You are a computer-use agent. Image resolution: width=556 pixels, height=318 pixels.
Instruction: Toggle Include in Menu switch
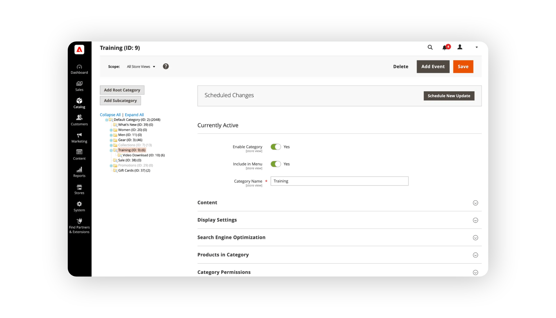tap(276, 164)
